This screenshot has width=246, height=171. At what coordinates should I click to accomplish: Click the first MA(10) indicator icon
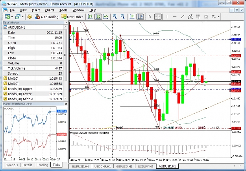pyautogui.click(x=5, y=79)
